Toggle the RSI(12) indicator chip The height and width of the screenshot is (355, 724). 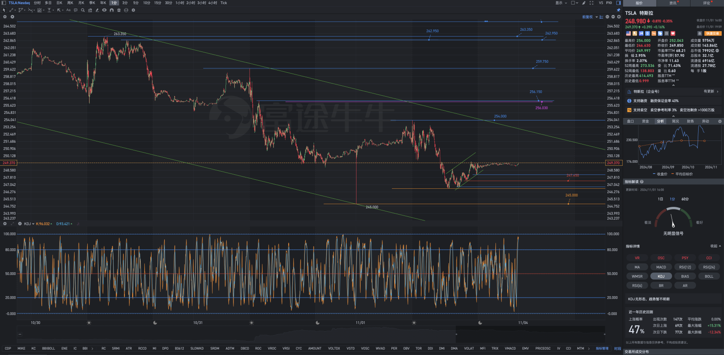click(685, 267)
